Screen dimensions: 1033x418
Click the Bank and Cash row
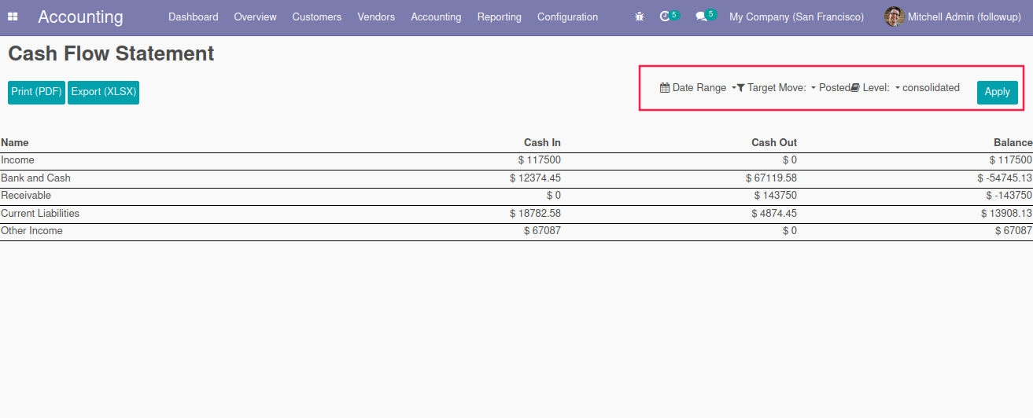tap(516, 178)
